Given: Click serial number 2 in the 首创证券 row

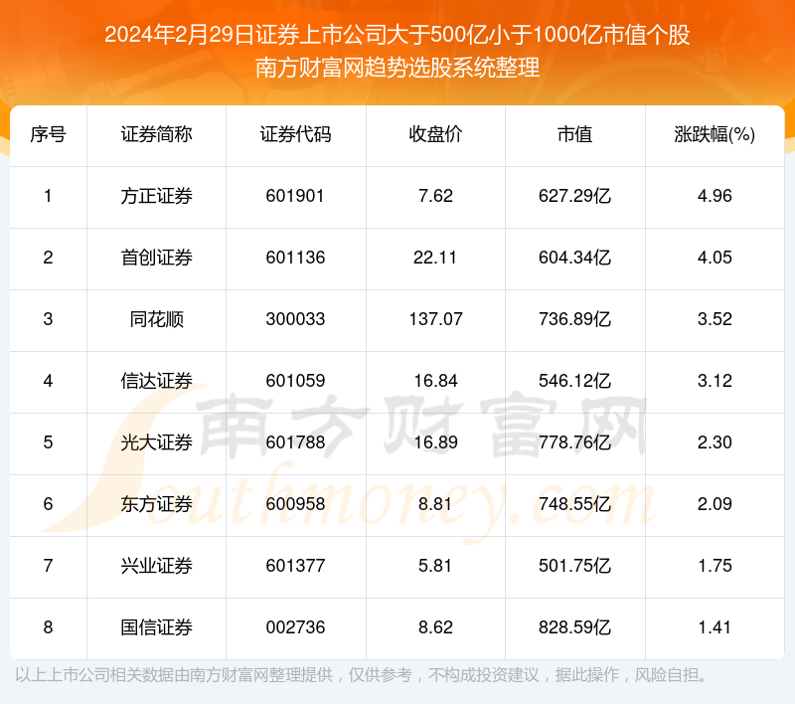Looking at the screenshot, I should [48, 258].
